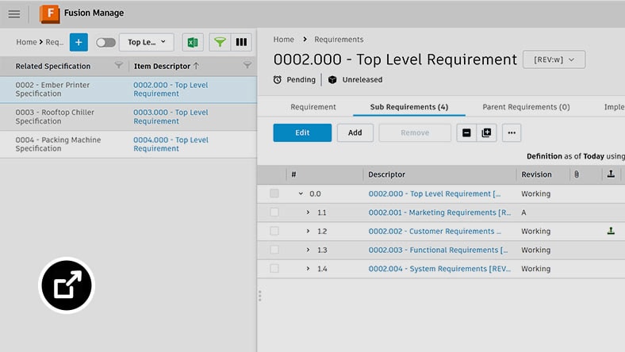Image resolution: width=625 pixels, height=352 pixels.
Task: Click the external link popout icon
Action: (x=67, y=285)
